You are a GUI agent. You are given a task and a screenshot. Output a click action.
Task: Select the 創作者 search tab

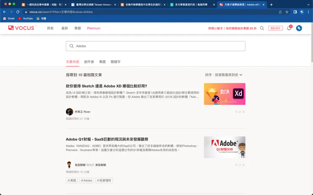[89, 62]
